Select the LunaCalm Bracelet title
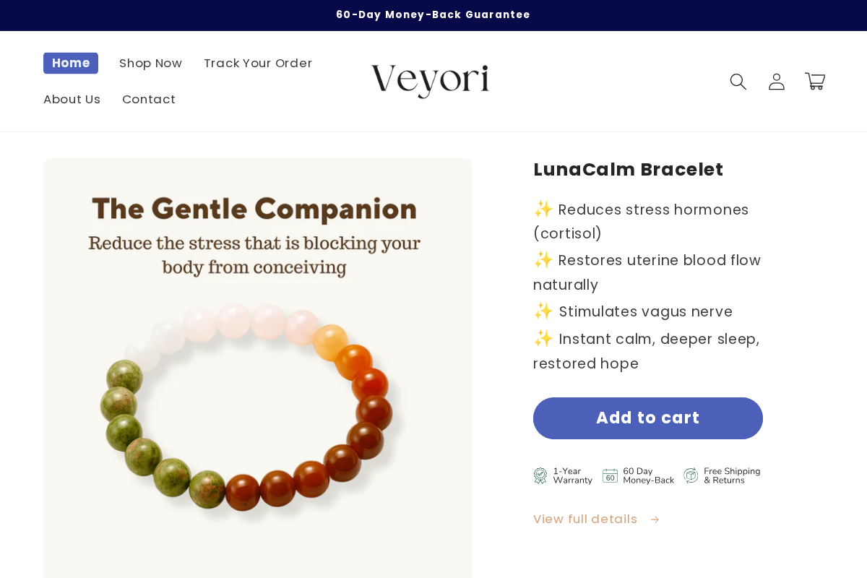 click(x=628, y=170)
